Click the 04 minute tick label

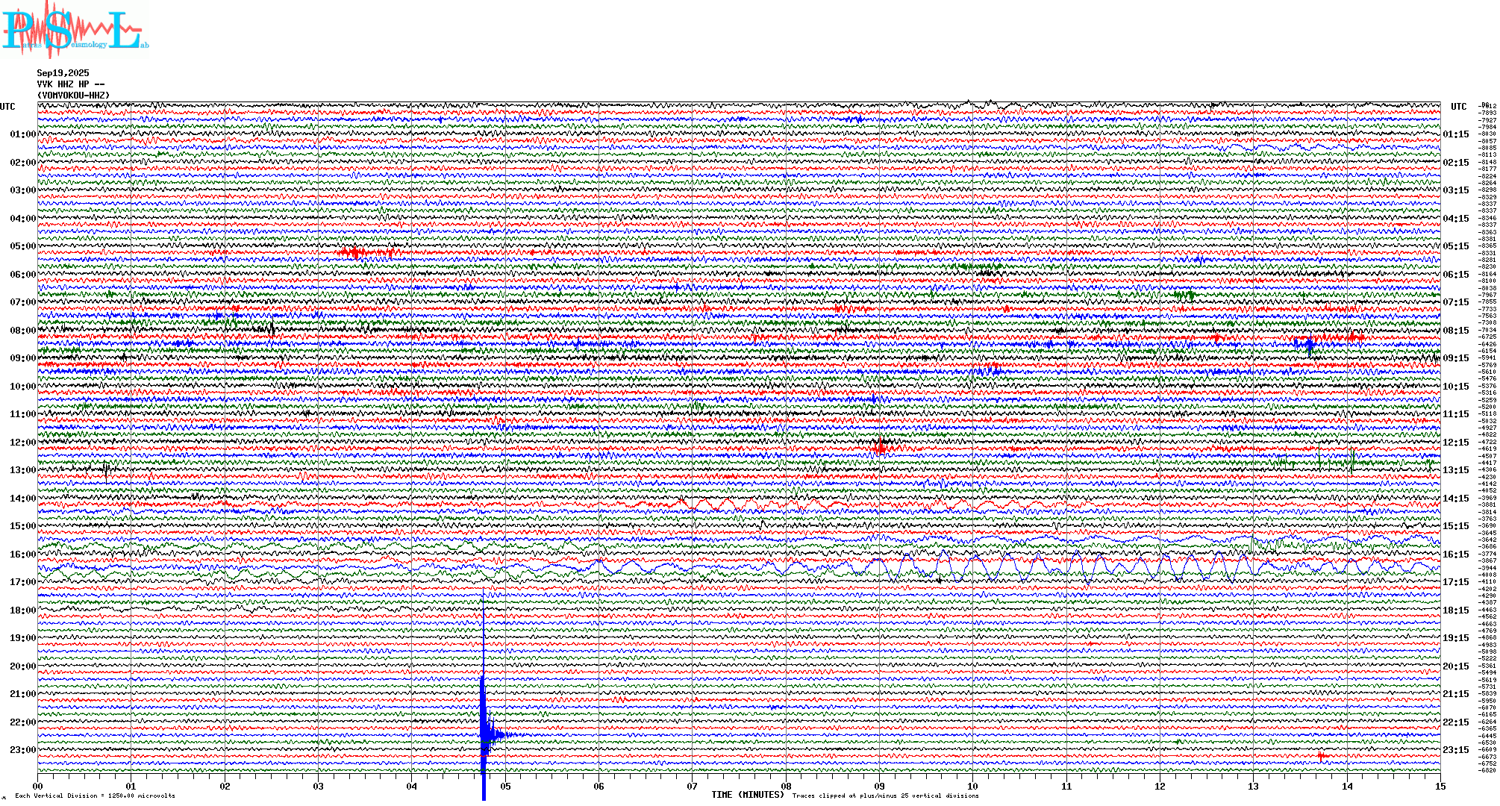click(412, 787)
